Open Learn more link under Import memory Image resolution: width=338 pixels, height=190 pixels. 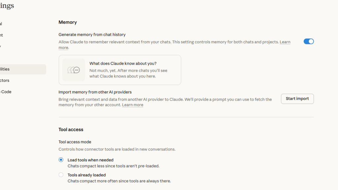pyautogui.click(x=133, y=105)
